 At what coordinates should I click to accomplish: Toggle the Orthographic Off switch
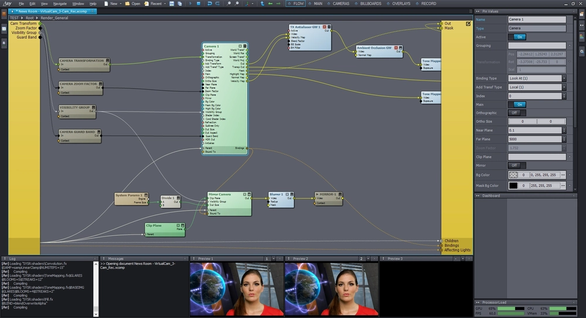pos(517,113)
